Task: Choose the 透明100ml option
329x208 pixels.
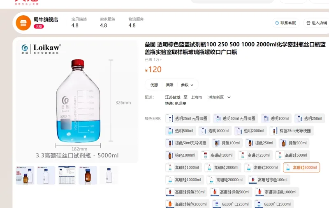Action: (x=276, y=118)
